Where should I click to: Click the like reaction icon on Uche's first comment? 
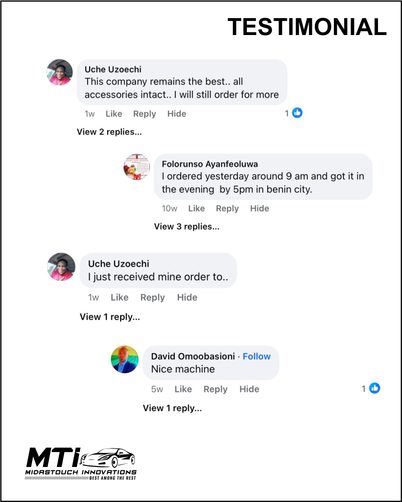tap(297, 113)
